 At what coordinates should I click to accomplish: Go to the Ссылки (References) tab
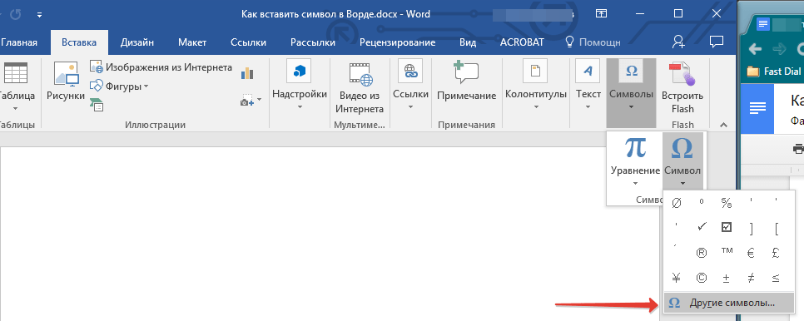pos(248,42)
